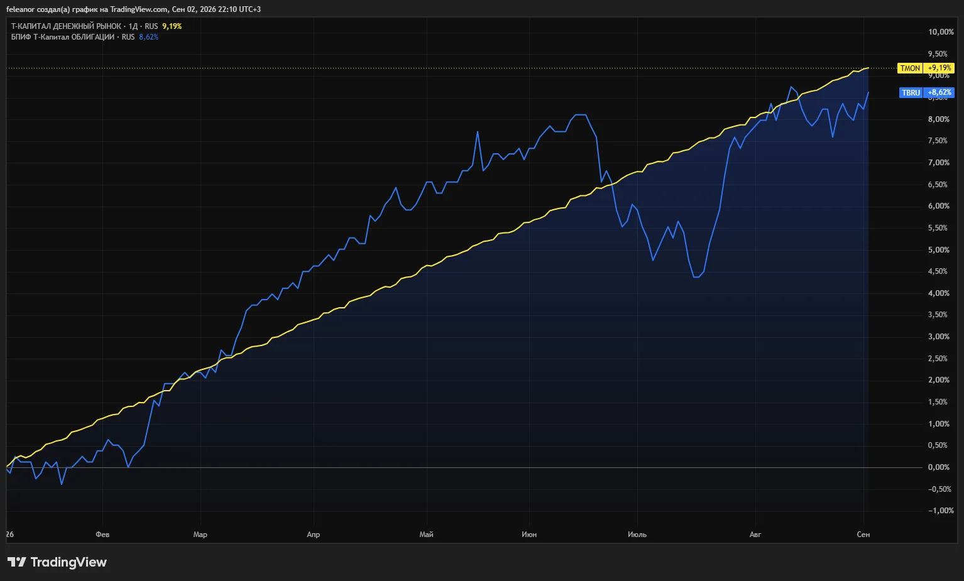Click the blue 8,62% legend value
Viewport: 964px width, 581px height.
148,37
